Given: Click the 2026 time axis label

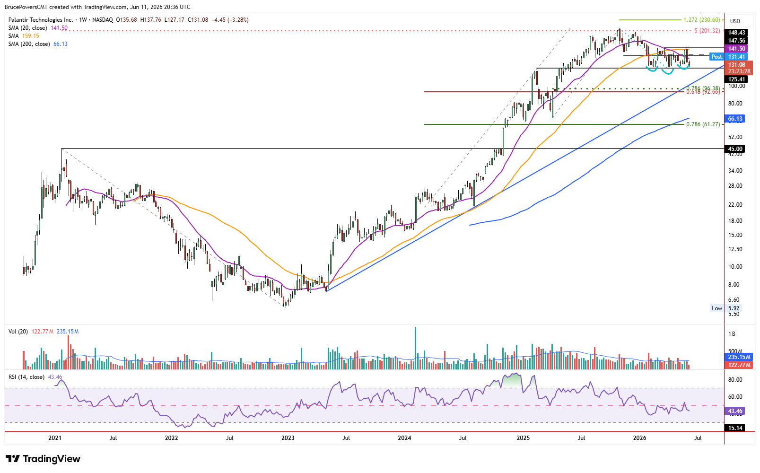Looking at the screenshot, I should coord(640,438).
